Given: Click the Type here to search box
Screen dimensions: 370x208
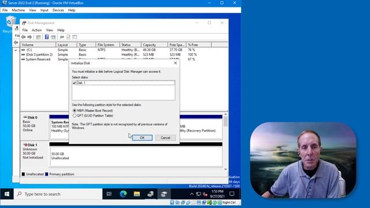Looking at the screenshot, I should [58, 194].
